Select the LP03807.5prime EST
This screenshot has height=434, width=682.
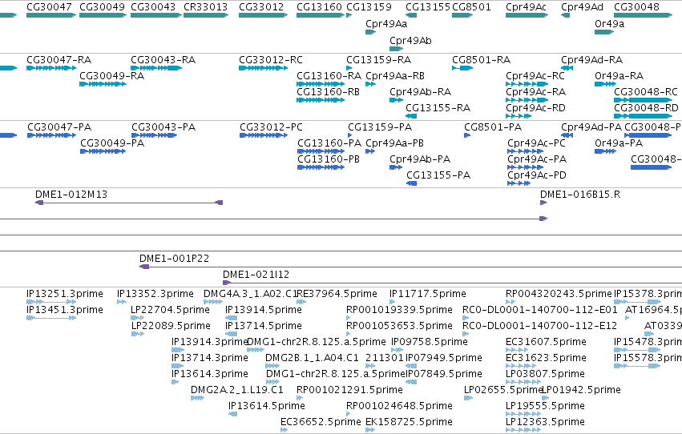[523, 382]
